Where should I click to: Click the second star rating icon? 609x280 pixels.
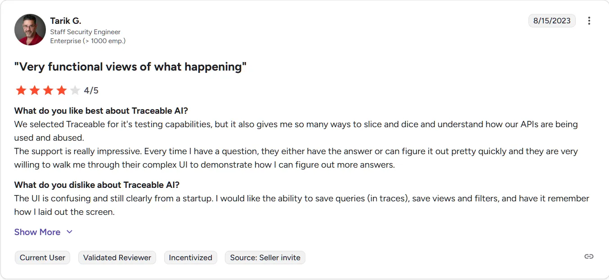click(x=34, y=90)
